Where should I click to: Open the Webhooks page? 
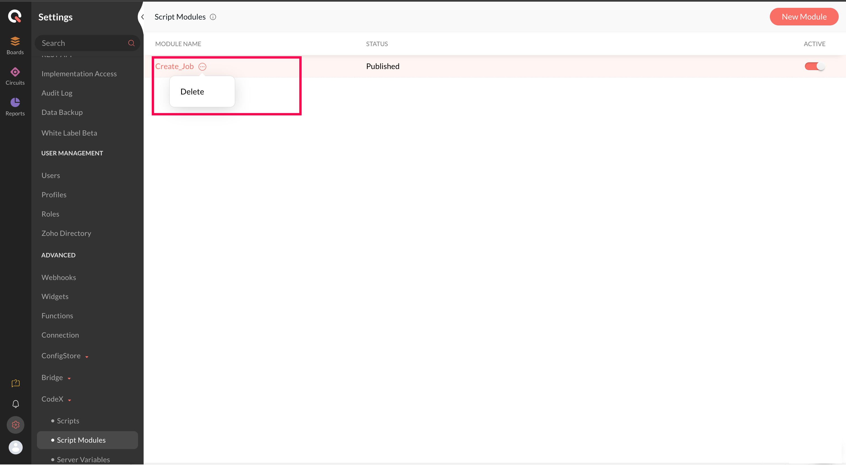(59, 277)
